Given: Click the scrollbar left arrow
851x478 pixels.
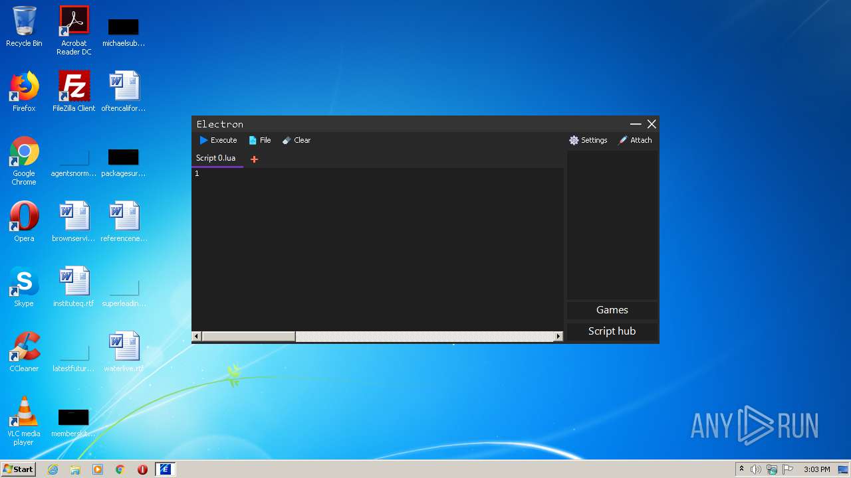Looking at the screenshot, I should coord(196,337).
